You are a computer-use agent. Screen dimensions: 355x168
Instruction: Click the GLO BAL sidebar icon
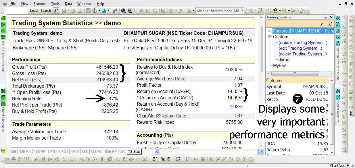(x=3, y=104)
